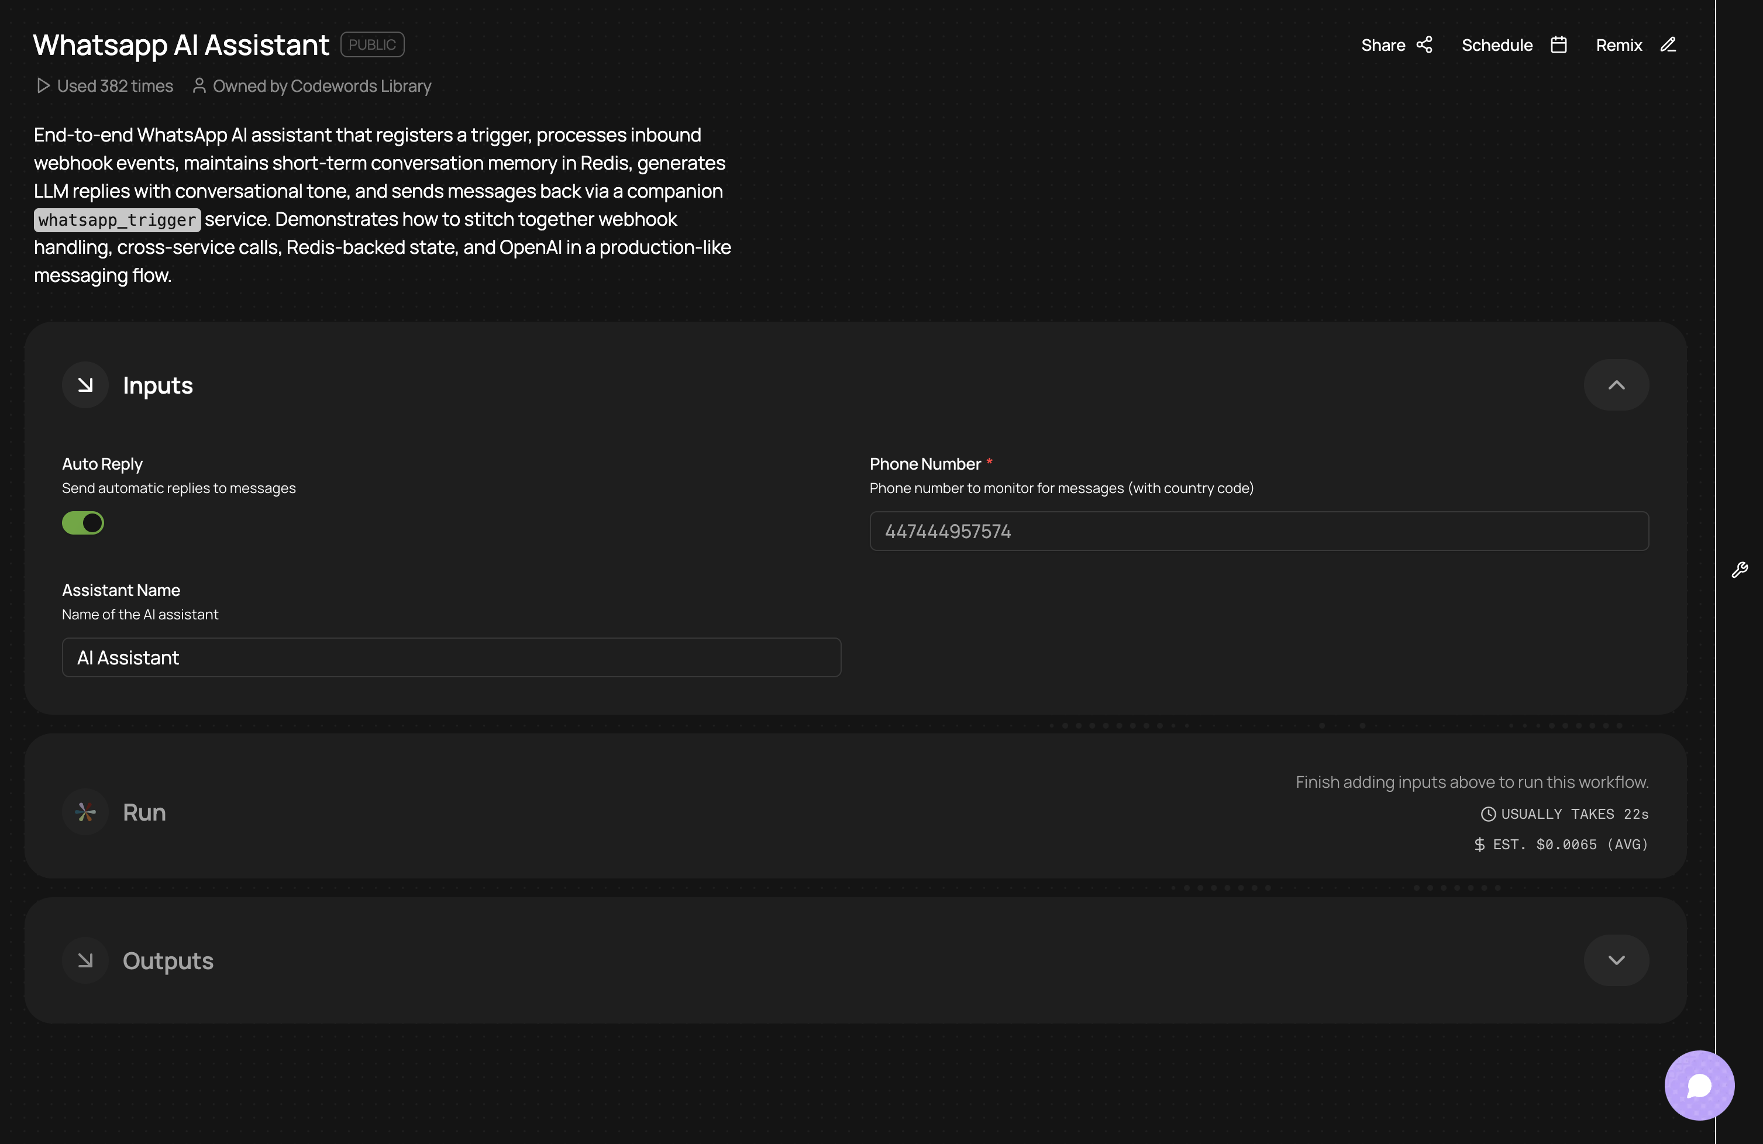Click "Send automatic replies to messages" description
The width and height of the screenshot is (1763, 1144).
178,489
